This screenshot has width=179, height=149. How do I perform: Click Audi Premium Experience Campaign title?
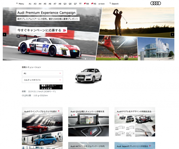[46, 12]
